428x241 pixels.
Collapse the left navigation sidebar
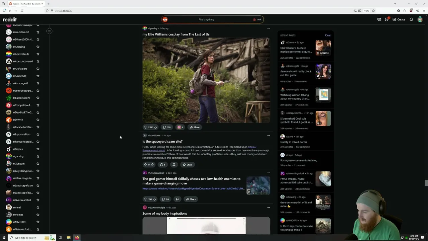tap(49, 31)
